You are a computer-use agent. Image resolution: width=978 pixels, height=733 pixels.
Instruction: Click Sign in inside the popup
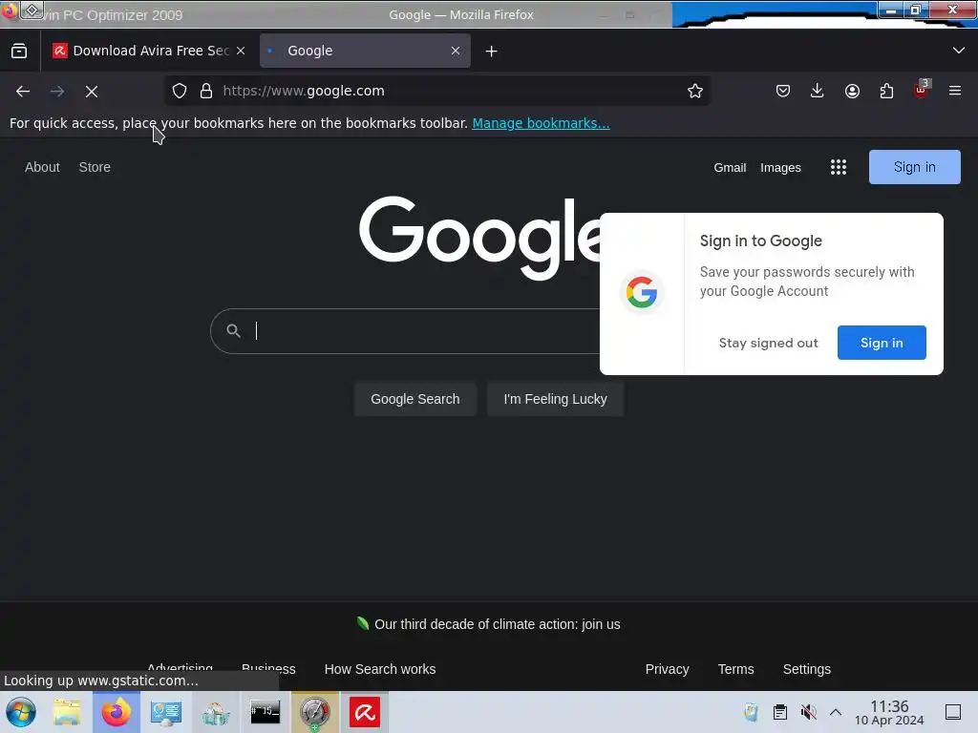[882, 343]
